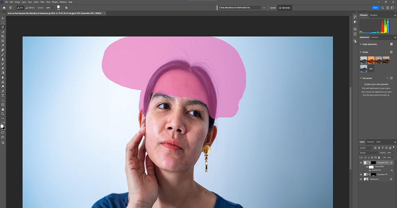This screenshot has height=208, width=397.
Task: Expand the Single adjustments section
Action: coord(361,44)
